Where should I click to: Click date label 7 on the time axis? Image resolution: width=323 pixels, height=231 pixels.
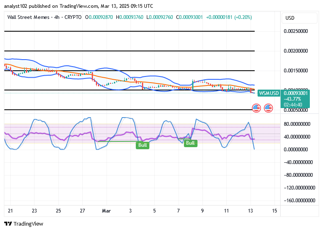coord(179,210)
